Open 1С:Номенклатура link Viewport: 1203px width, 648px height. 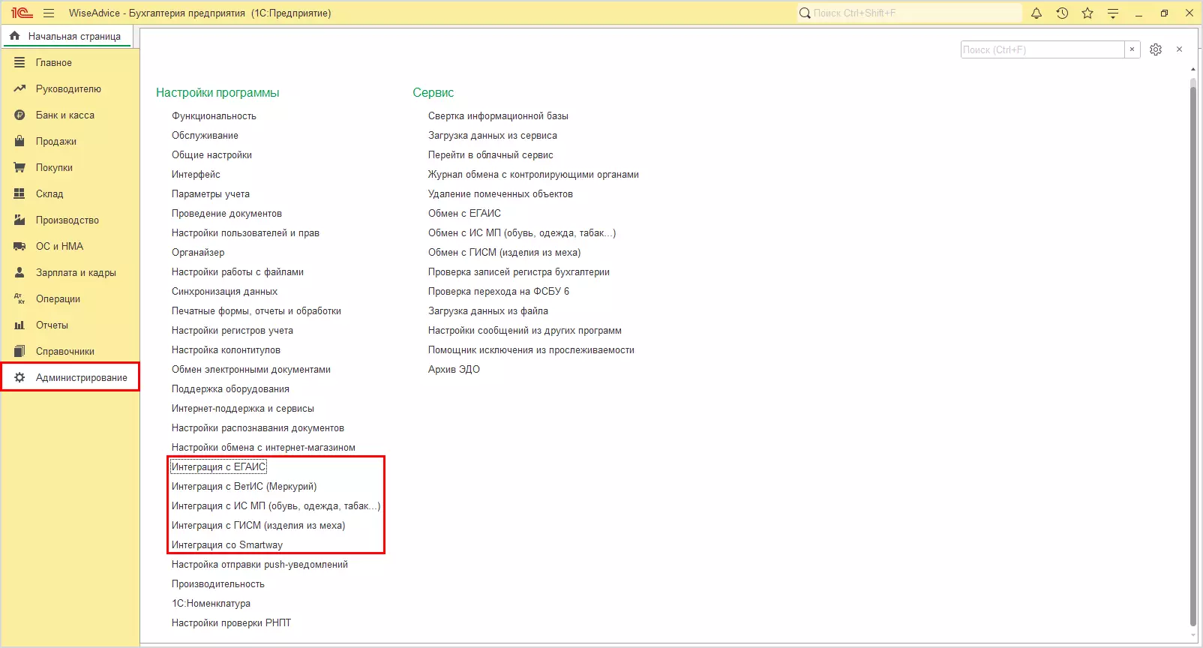click(211, 604)
